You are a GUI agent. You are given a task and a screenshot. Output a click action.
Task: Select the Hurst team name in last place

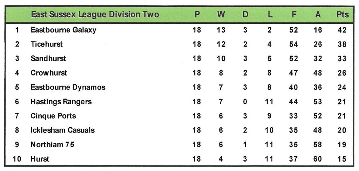coord(40,159)
